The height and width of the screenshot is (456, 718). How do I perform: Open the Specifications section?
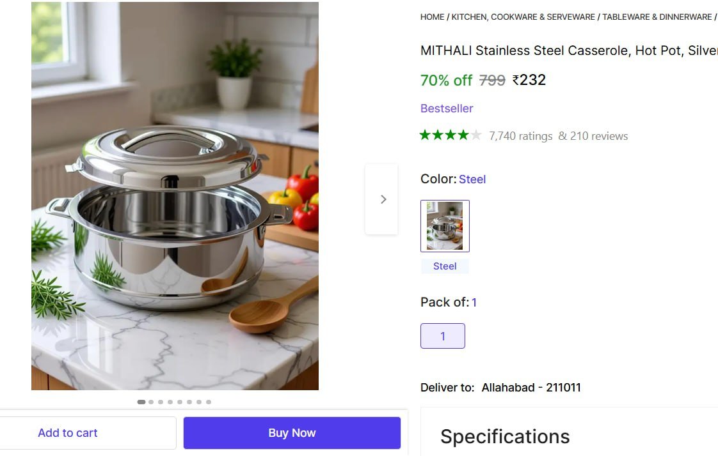tap(505, 437)
